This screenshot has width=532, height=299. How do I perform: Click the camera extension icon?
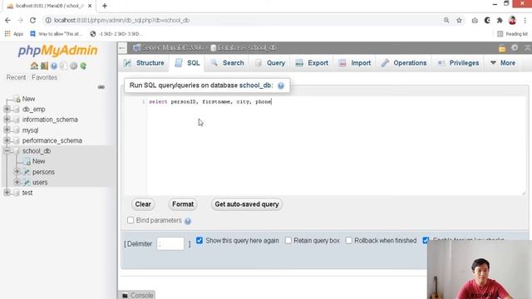(475, 20)
